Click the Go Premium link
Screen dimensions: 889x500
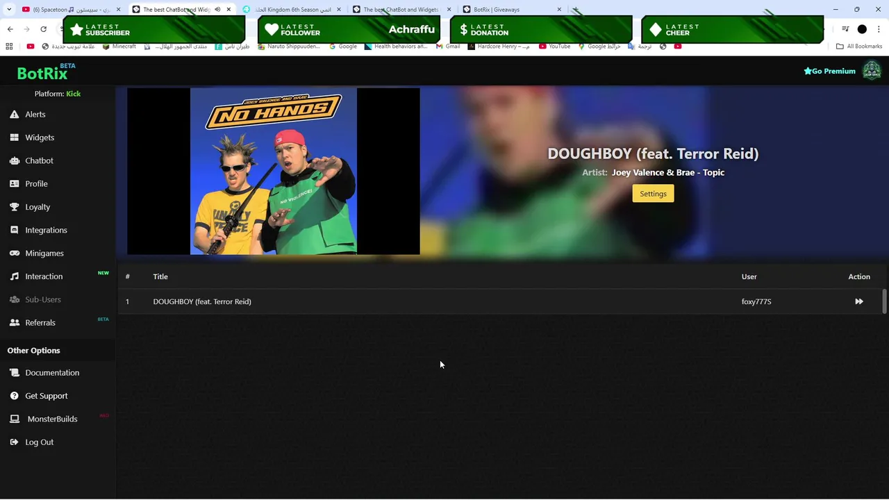[829, 71]
